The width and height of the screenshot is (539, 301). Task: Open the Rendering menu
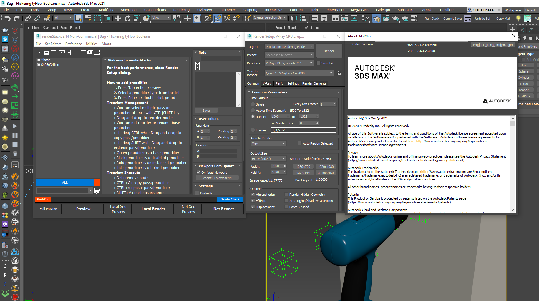tap(181, 10)
